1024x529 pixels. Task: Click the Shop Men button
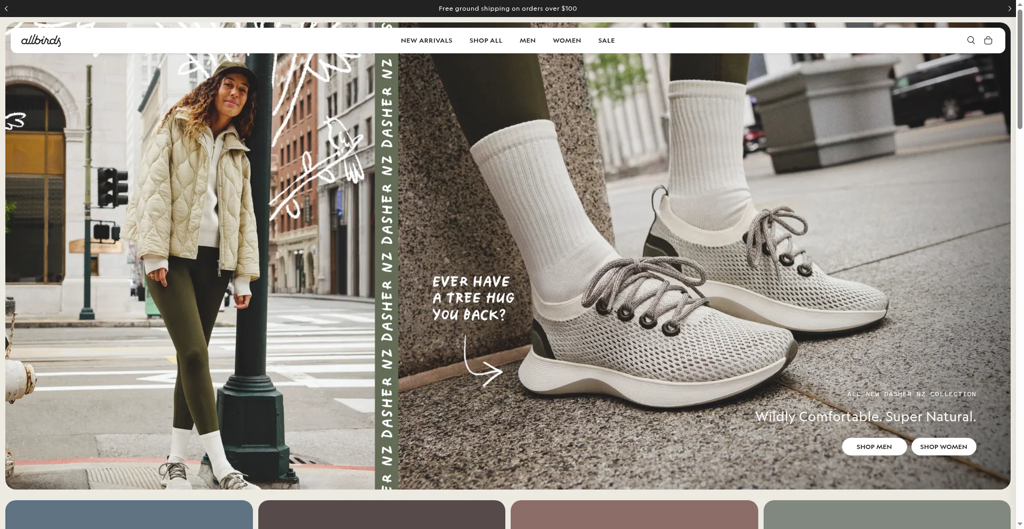pos(874,447)
